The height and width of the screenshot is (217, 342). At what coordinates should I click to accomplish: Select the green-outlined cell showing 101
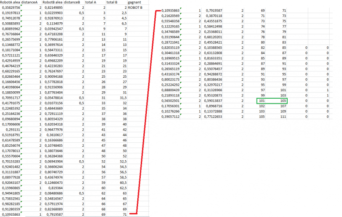tap(263, 101)
